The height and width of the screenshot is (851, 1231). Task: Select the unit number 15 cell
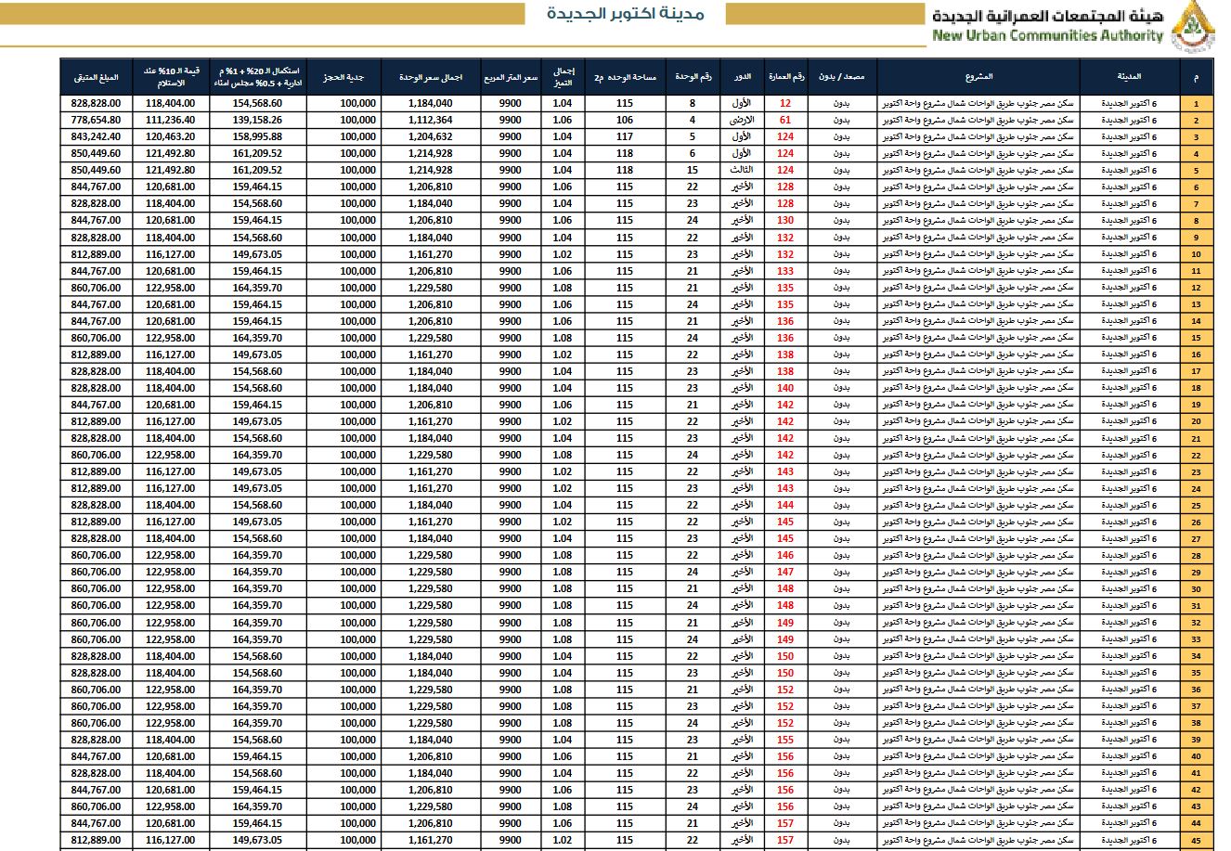point(693,171)
